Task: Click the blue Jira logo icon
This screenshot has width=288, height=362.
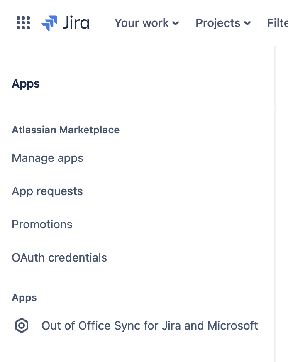Action: 49,23
